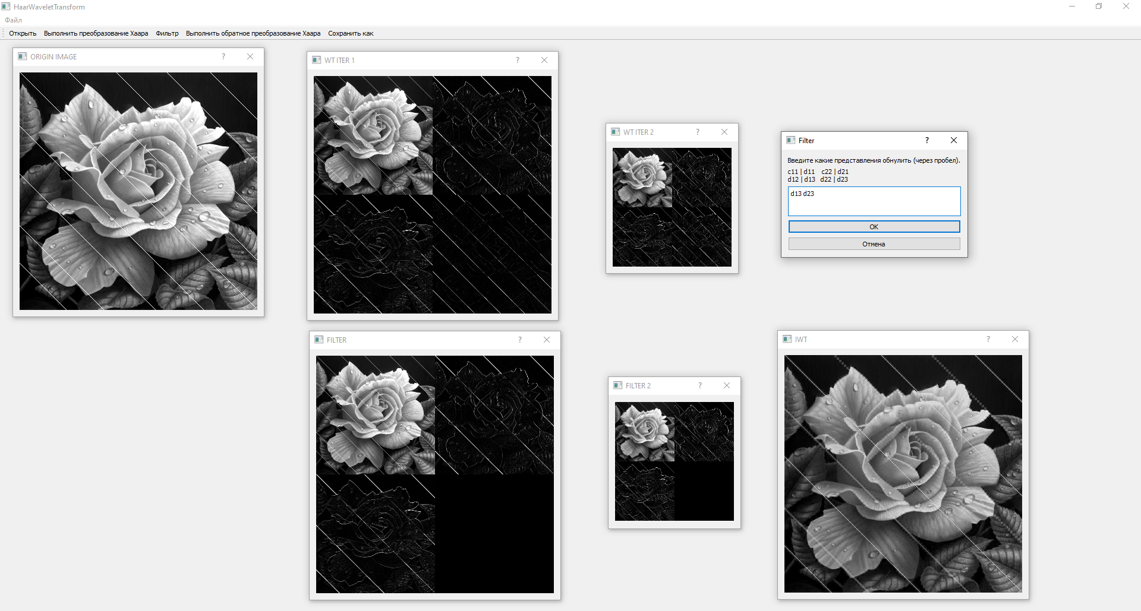This screenshot has width=1141, height=611.
Task: Click the IWT reconstructed rose image
Action: [903, 474]
